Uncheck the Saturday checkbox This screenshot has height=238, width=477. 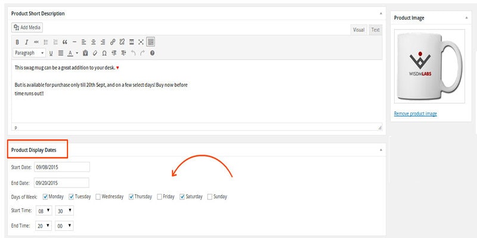coord(182,197)
